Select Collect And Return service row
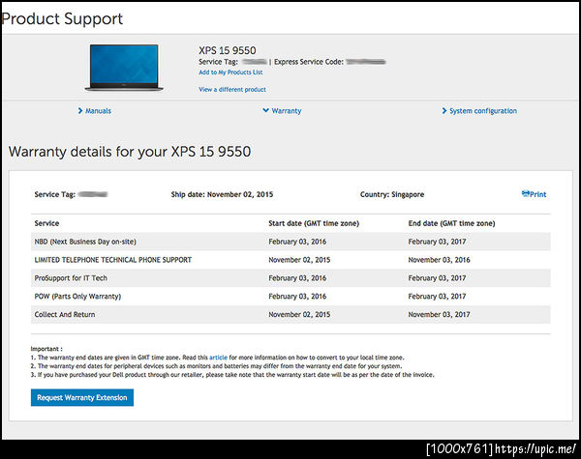 click(290, 315)
